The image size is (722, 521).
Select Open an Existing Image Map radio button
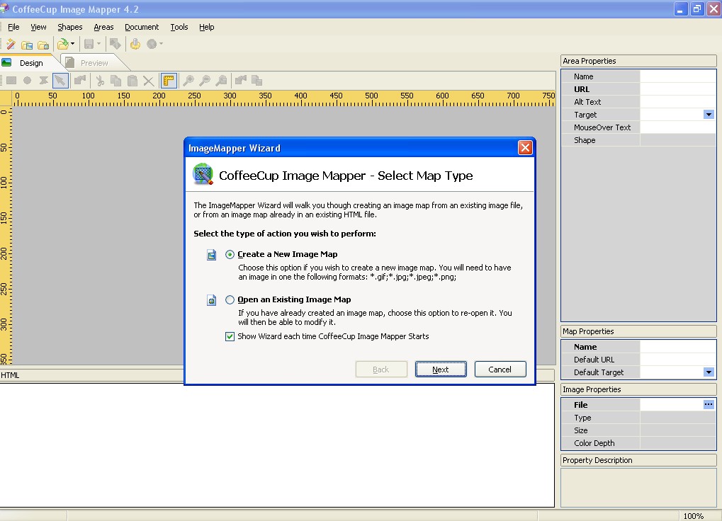pos(230,300)
